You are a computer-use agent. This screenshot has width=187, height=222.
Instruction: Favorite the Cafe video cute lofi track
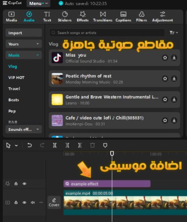(165, 120)
